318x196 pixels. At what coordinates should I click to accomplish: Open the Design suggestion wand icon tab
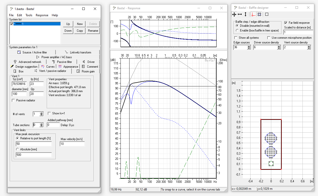(12, 66)
